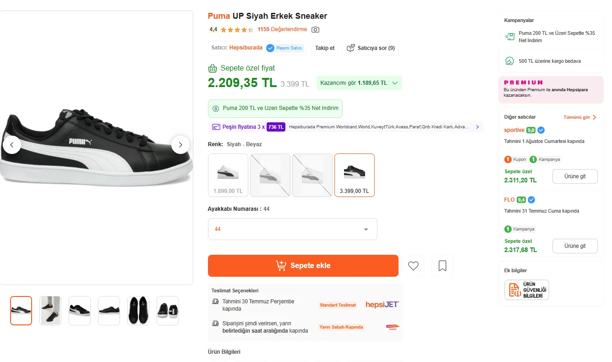Expand Peşin fiyatına installment options arrow
Image resolution: width=612 pixels, height=362 pixels.
(477, 127)
